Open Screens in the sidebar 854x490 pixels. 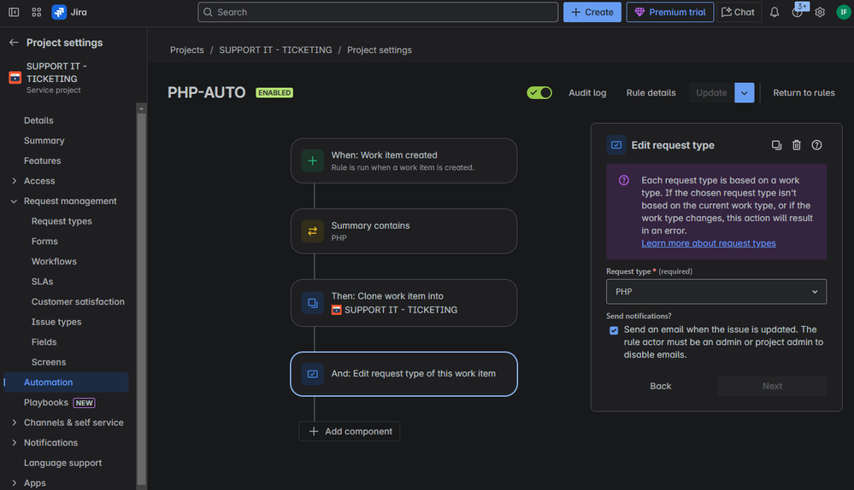click(49, 362)
